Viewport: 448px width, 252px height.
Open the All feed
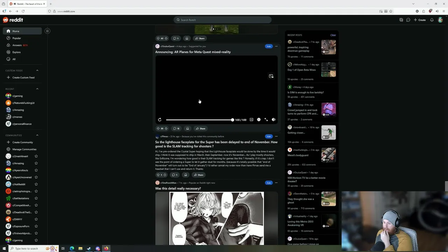tap(22, 59)
